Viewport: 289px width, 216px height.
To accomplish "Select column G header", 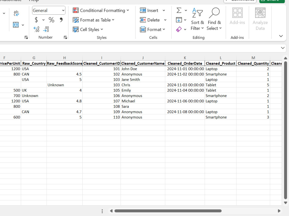I will 34,58.
